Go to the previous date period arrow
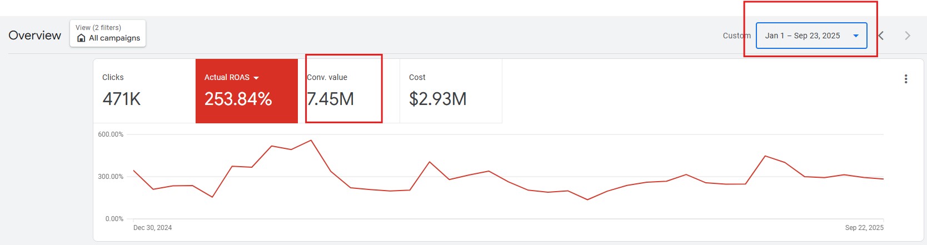The width and height of the screenshot is (927, 245). 881,36
